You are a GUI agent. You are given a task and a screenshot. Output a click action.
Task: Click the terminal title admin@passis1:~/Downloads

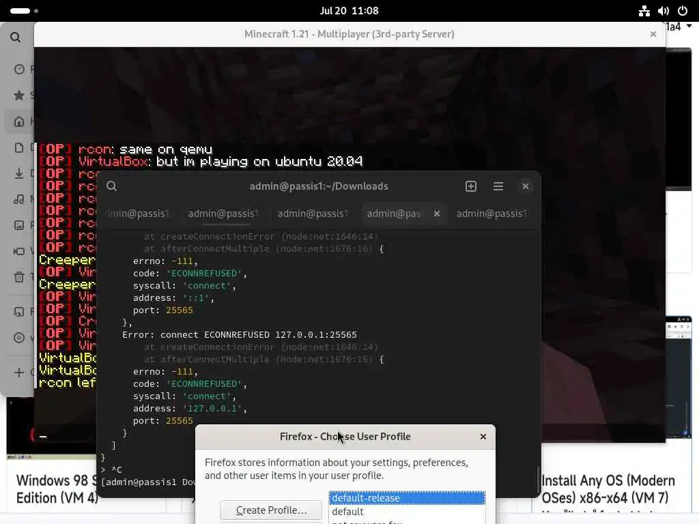pyautogui.click(x=319, y=186)
